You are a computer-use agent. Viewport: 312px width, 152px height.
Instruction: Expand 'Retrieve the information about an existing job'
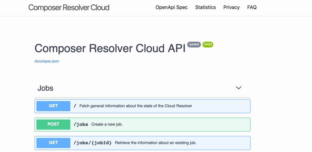(x=142, y=143)
